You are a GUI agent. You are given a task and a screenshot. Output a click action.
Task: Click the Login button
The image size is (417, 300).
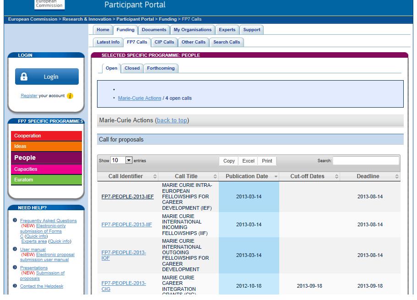tap(47, 76)
